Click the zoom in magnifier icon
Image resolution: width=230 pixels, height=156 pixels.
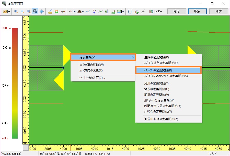coord(16,12)
